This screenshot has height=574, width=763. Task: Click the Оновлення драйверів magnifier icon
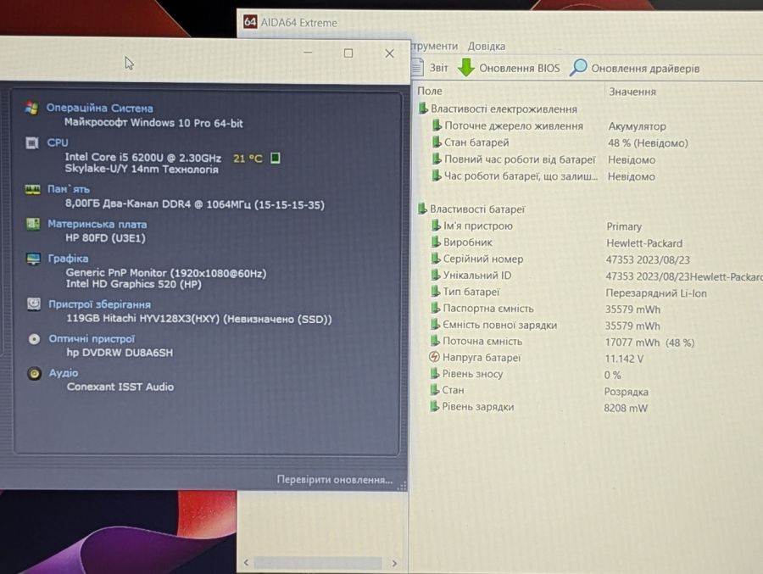(578, 68)
